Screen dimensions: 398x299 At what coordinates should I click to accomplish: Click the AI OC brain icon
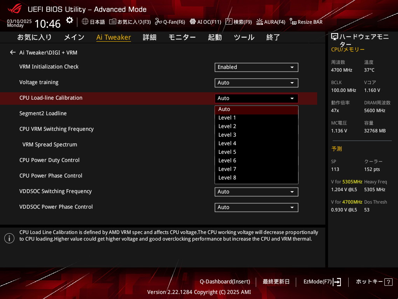[193, 22]
